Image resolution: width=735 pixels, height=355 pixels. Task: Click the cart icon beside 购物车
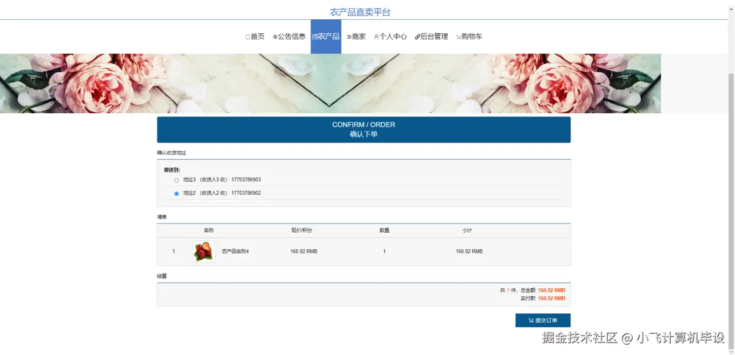pyautogui.click(x=458, y=37)
